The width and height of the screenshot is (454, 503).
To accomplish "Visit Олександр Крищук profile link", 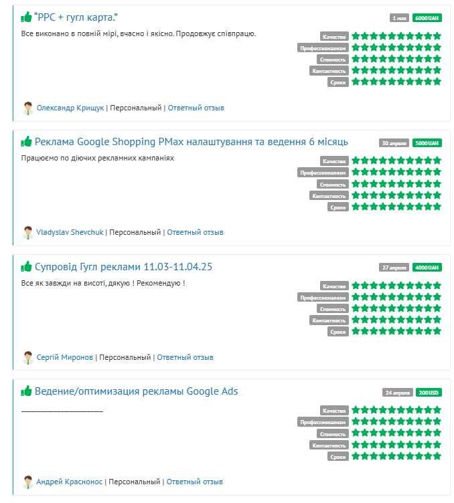I will (x=70, y=108).
